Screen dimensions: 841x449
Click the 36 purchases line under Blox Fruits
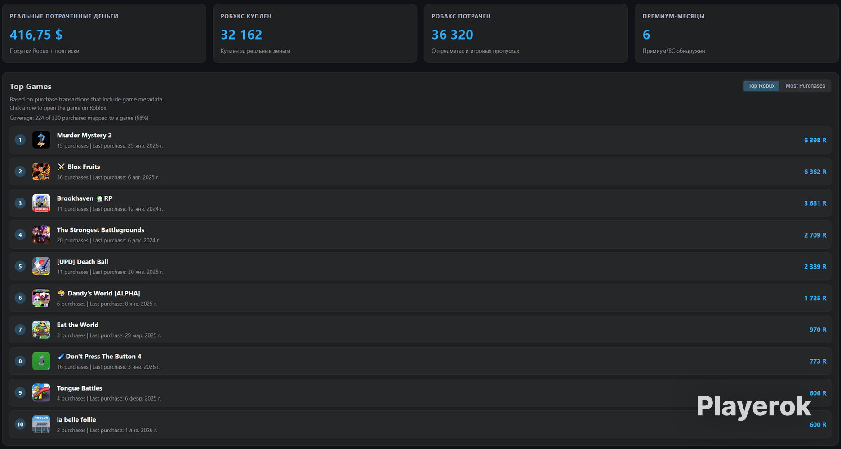tap(108, 177)
